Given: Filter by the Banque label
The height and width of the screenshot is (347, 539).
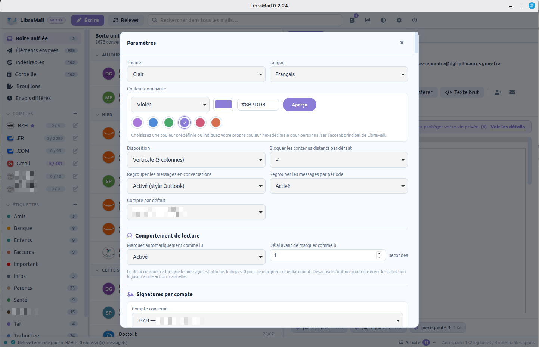Looking at the screenshot, I should point(42,228).
